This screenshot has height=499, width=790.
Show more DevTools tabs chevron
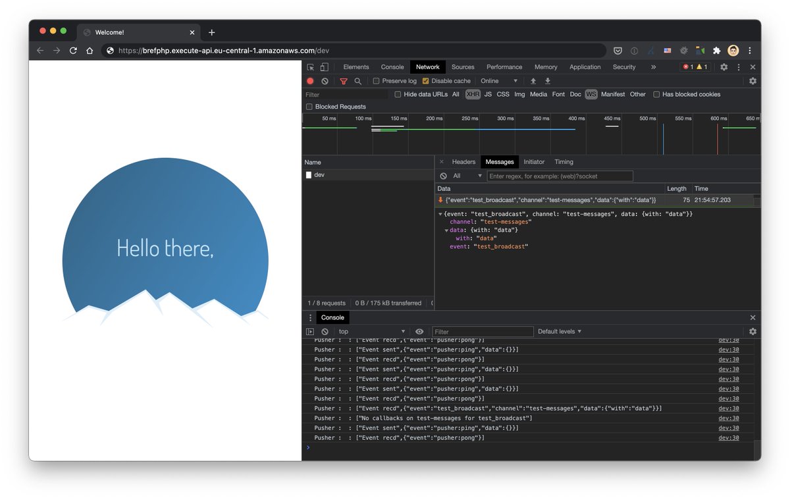click(x=653, y=67)
